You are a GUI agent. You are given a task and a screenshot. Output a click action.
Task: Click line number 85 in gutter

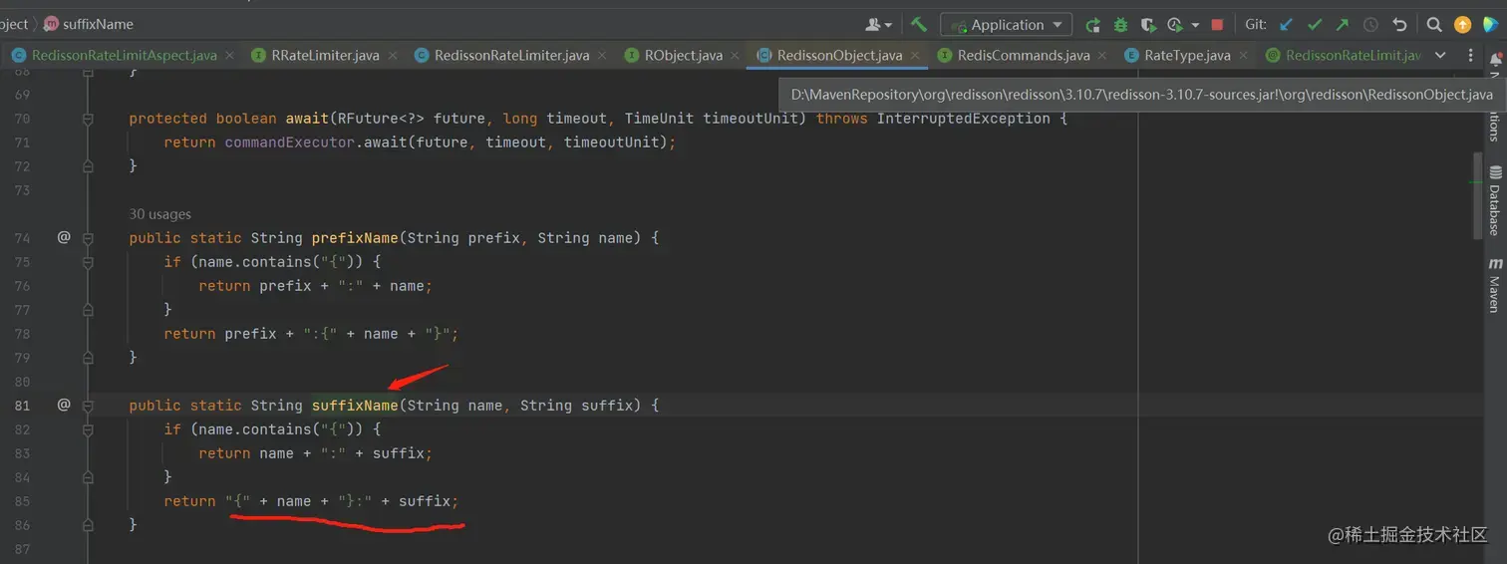(x=22, y=501)
